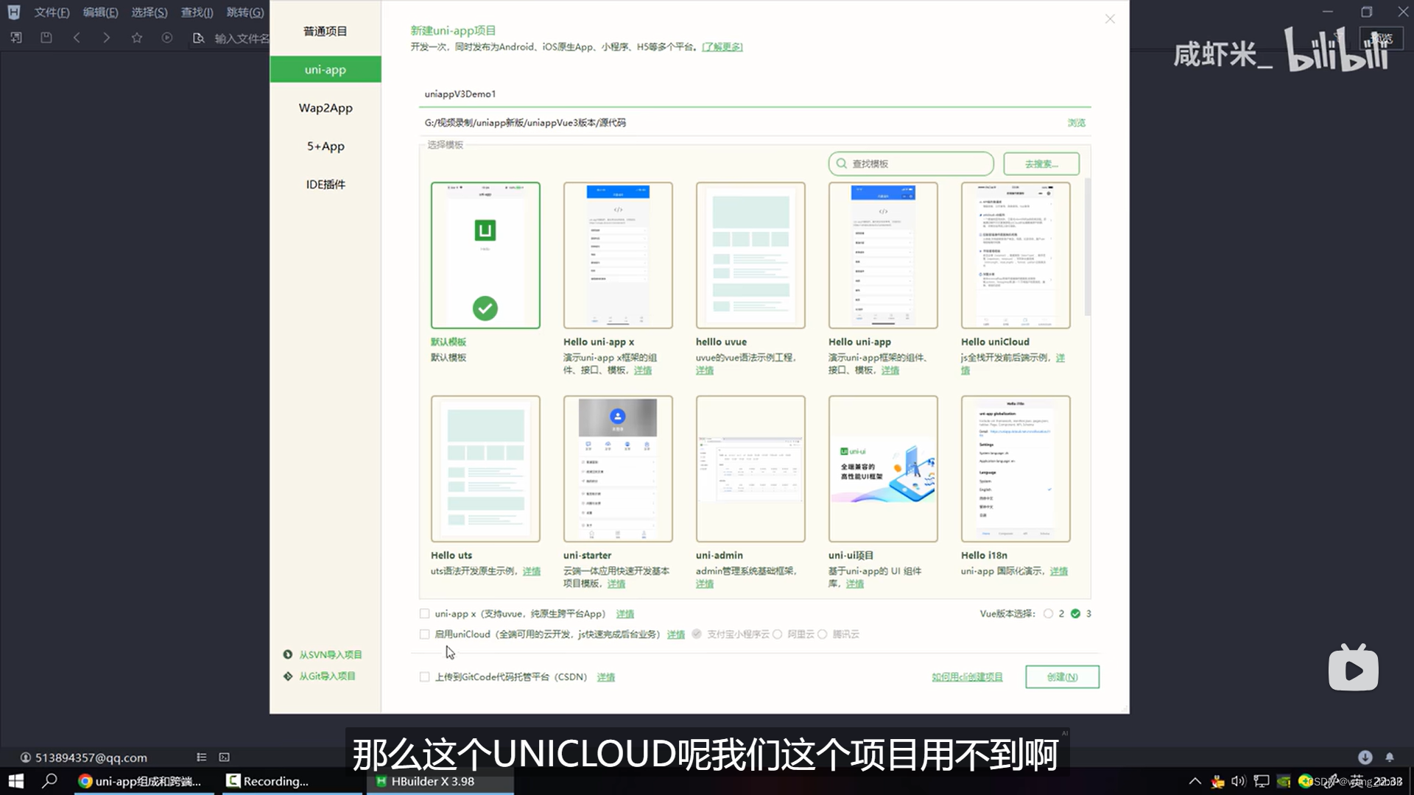Viewport: 1414px width, 795px height.
Task: Select the Wap2App project type tab
Action: [326, 107]
